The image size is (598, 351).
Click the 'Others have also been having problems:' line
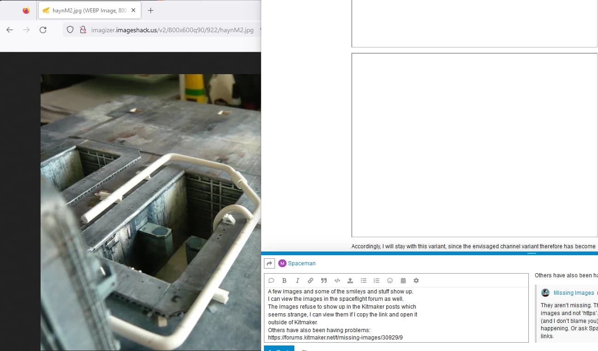click(319, 330)
